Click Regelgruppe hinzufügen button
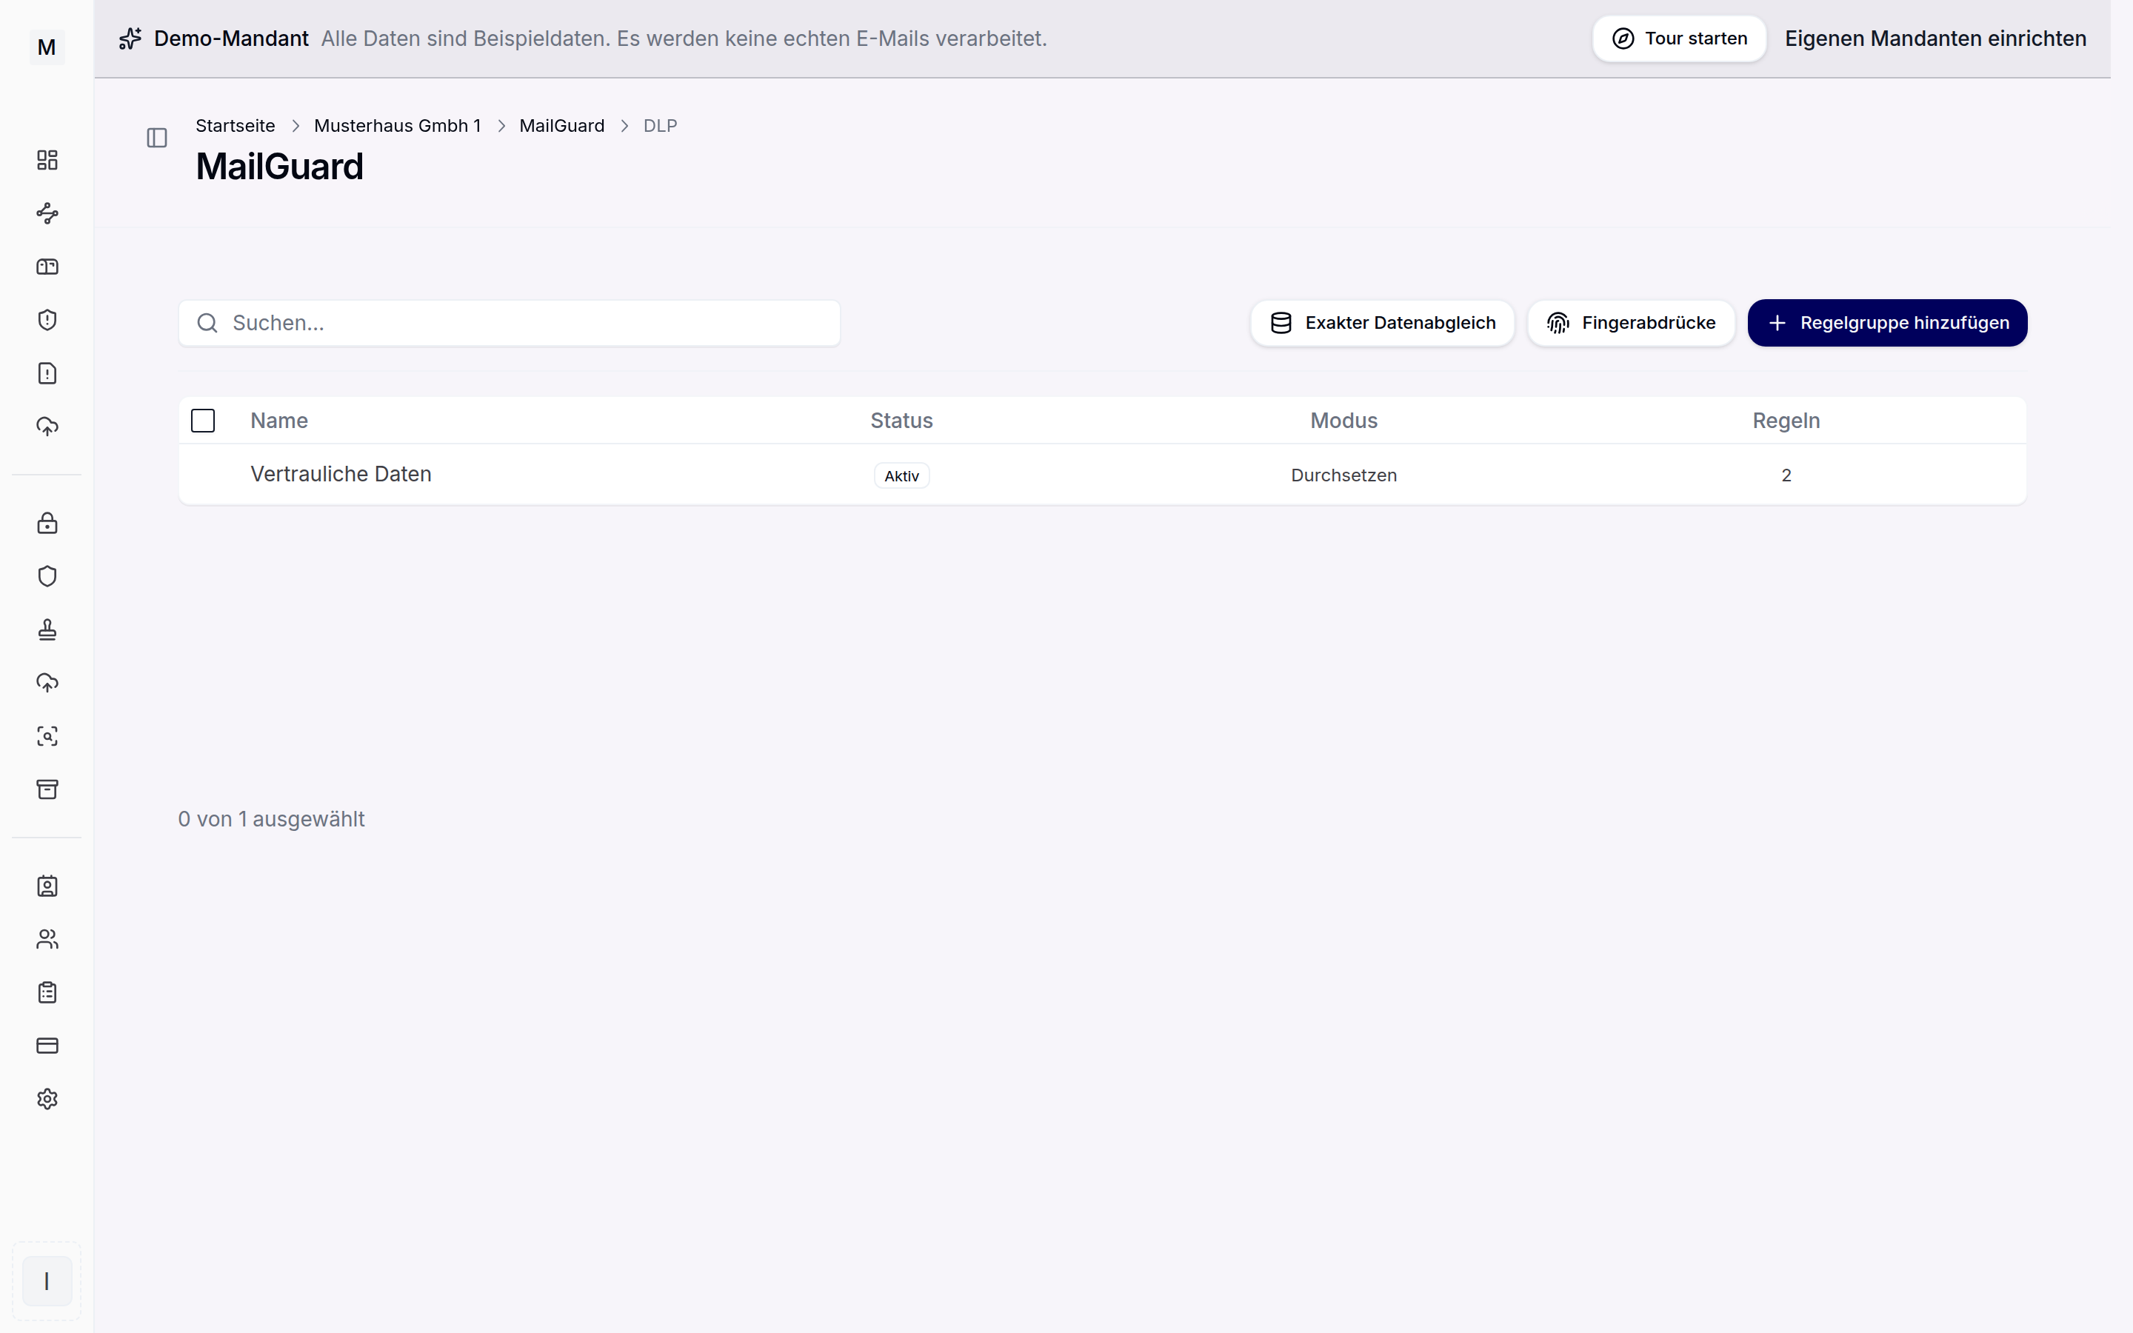 (1887, 323)
